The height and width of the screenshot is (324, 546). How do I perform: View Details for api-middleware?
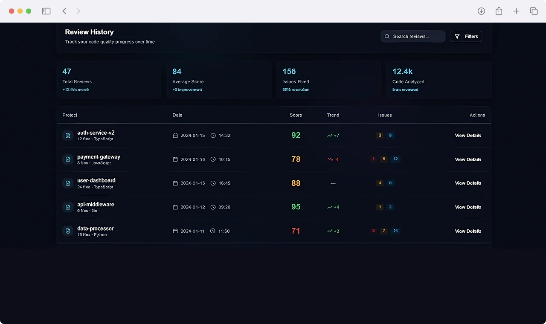468,207
